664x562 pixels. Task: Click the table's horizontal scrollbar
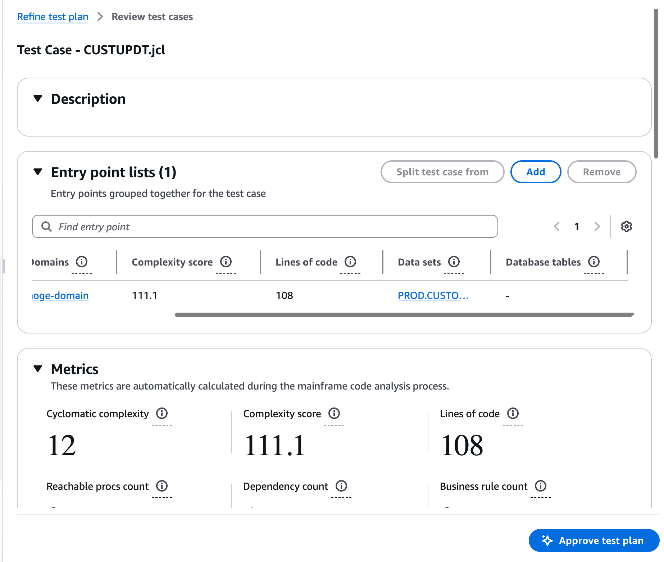404,315
